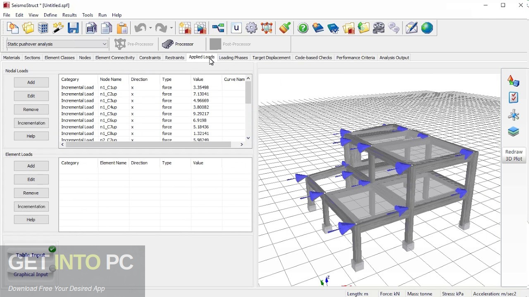Click the node network magnifier icon
This screenshot has width=529, height=297.
tap(267, 28)
